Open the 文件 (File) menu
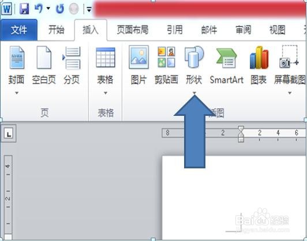307x241 pixels. [x=19, y=30]
